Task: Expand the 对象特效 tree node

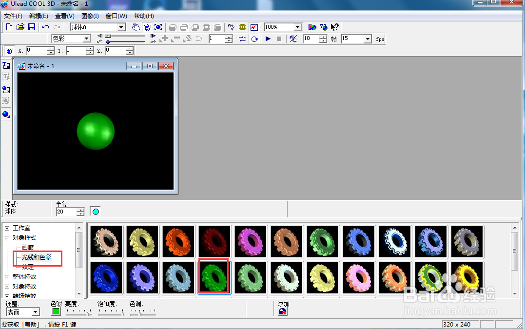Action: [7, 287]
